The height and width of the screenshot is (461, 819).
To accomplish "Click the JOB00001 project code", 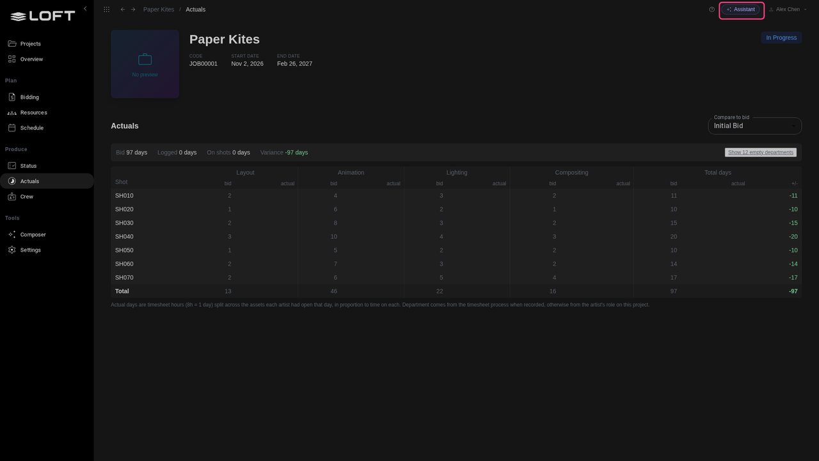I will (203, 64).
